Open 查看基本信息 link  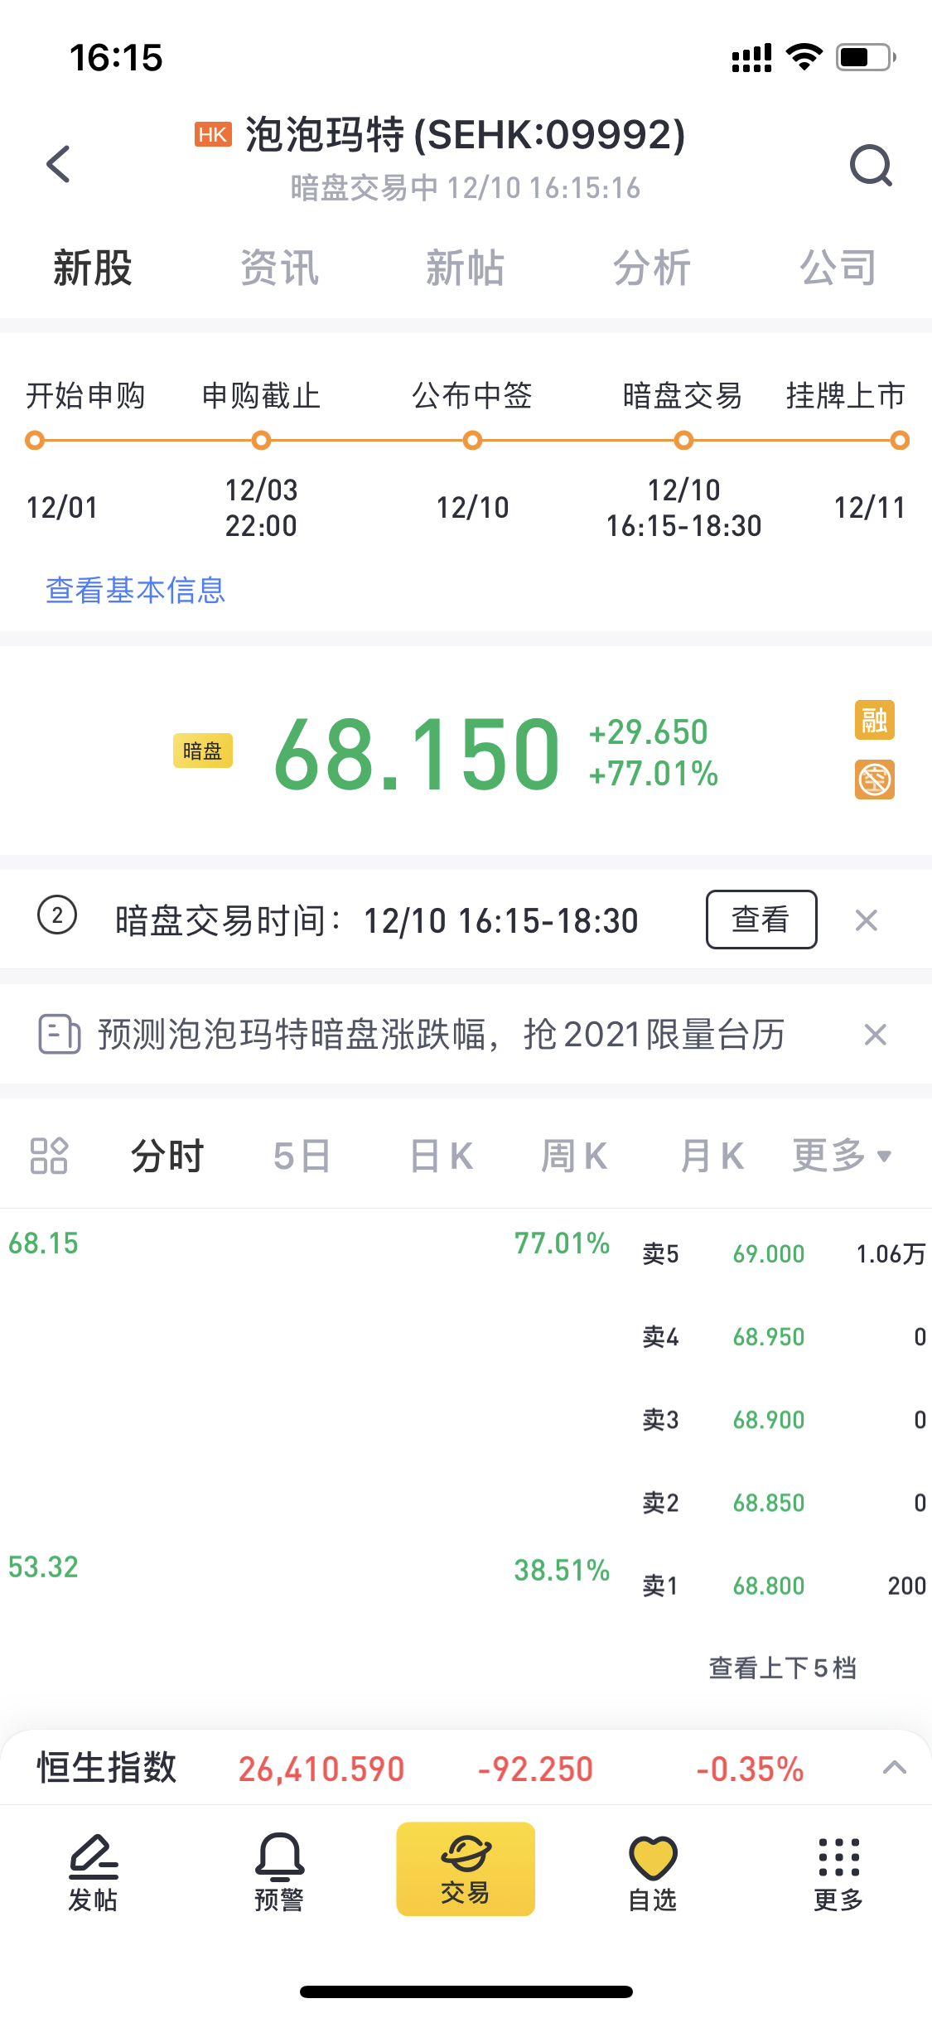click(x=136, y=590)
